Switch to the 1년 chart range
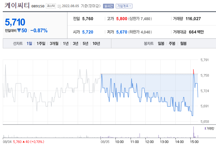 [x=66, y=44]
